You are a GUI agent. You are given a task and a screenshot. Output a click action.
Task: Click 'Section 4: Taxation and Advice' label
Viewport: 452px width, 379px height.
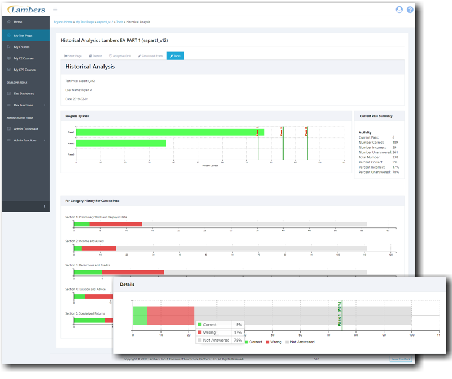[85, 289]
